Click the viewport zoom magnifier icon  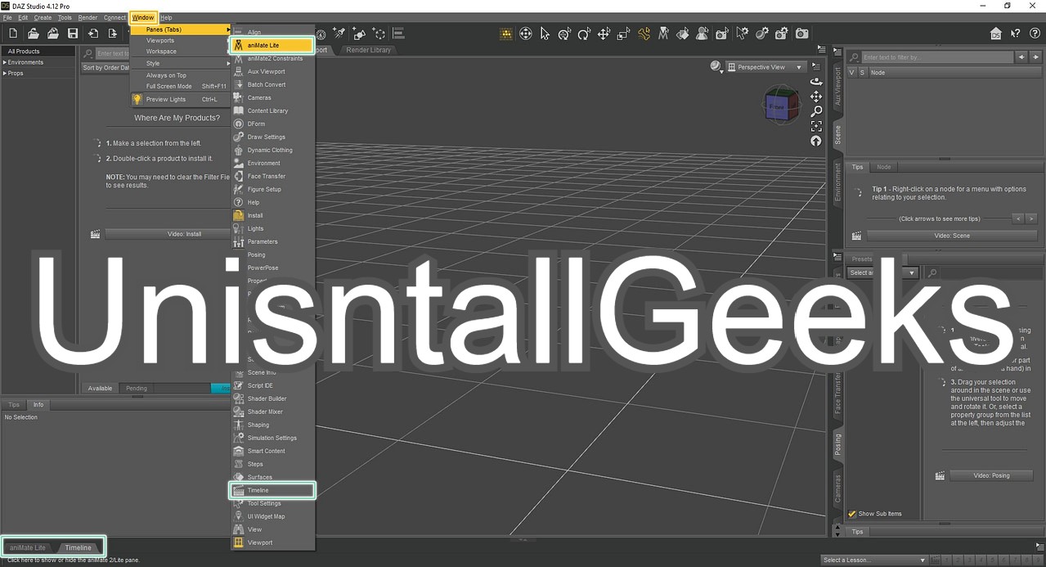click(816, 111)
